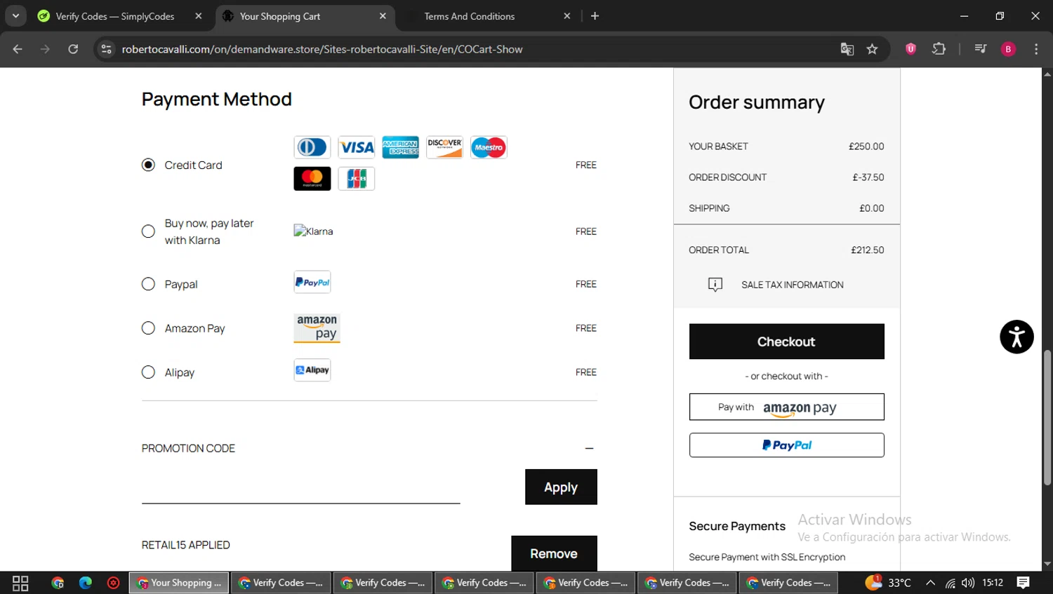
Task: Remove the RETAIL15 applied code
Action: (x=554, y=553)
